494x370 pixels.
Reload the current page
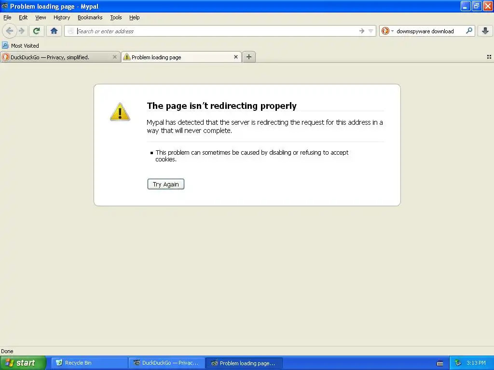[37, 31]
